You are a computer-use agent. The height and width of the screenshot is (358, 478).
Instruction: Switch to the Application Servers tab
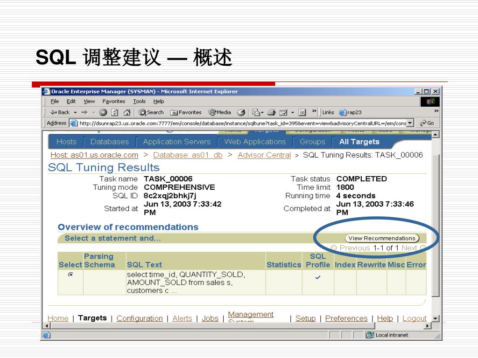point(176,142)
